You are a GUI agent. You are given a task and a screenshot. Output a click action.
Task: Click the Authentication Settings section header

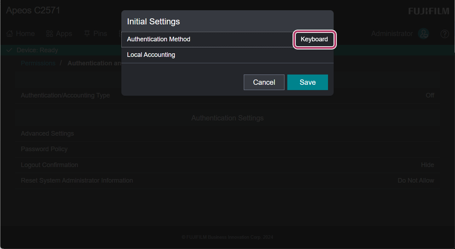pyautogui.click(x=227, y=118)
